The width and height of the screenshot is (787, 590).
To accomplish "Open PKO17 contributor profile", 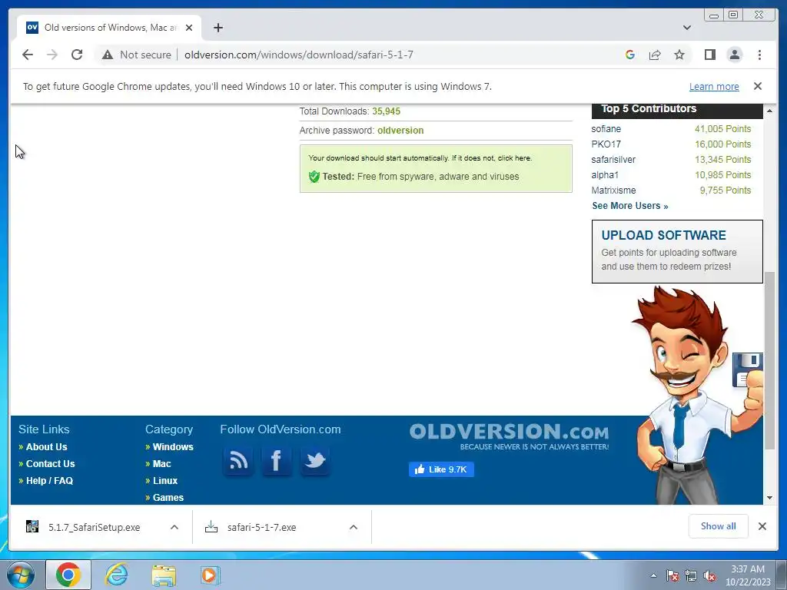I will click(x=606, y=144).
